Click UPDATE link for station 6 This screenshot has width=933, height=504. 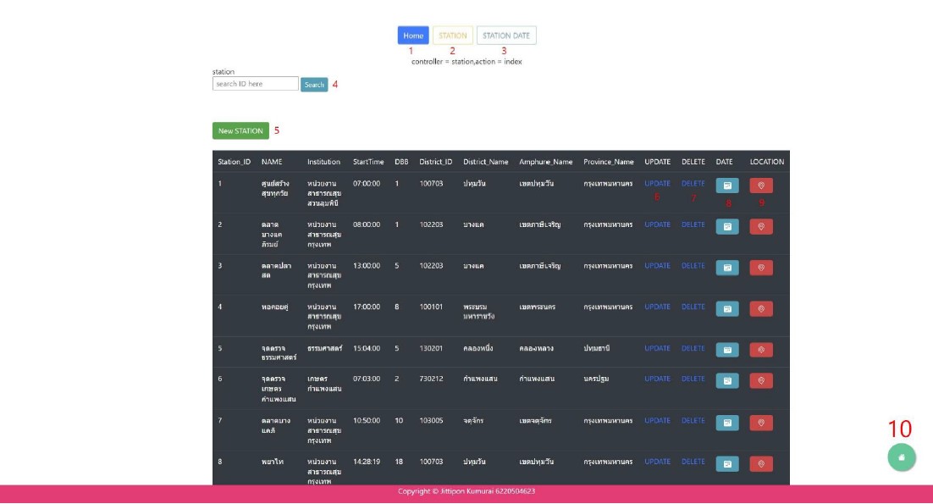(657, 379)
